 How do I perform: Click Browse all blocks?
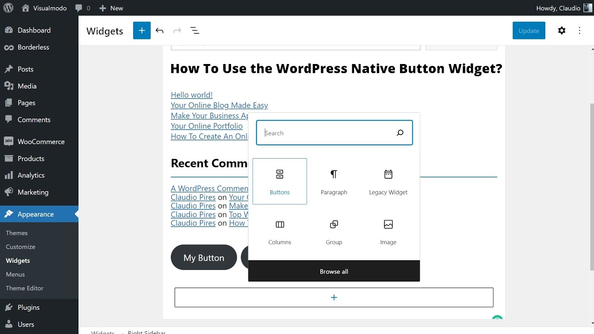334,271
